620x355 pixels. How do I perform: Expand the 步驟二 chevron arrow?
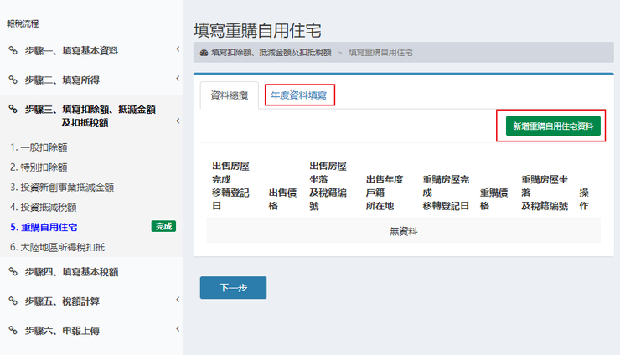[178, 80]
